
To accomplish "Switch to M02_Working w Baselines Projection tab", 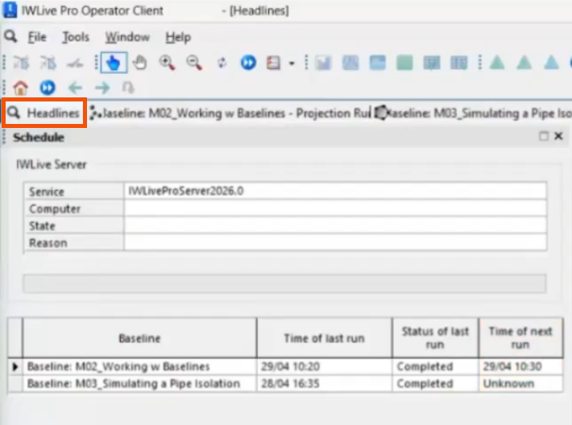I will click(230, 113).
